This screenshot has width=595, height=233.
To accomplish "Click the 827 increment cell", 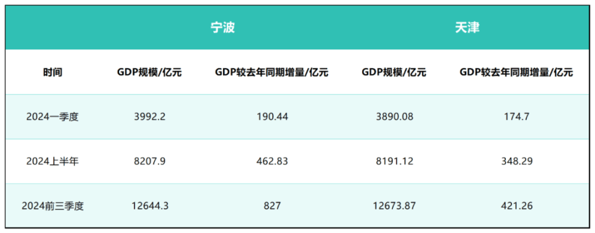I will point(271,206).
